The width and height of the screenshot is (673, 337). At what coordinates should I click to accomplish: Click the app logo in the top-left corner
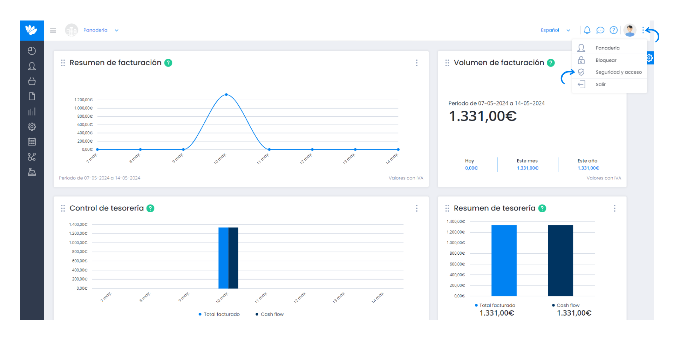pos(32,30)
